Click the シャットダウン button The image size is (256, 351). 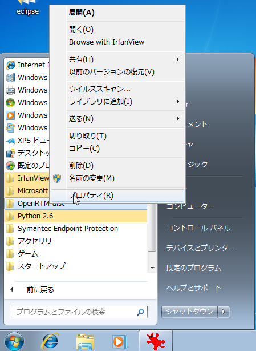189,312
